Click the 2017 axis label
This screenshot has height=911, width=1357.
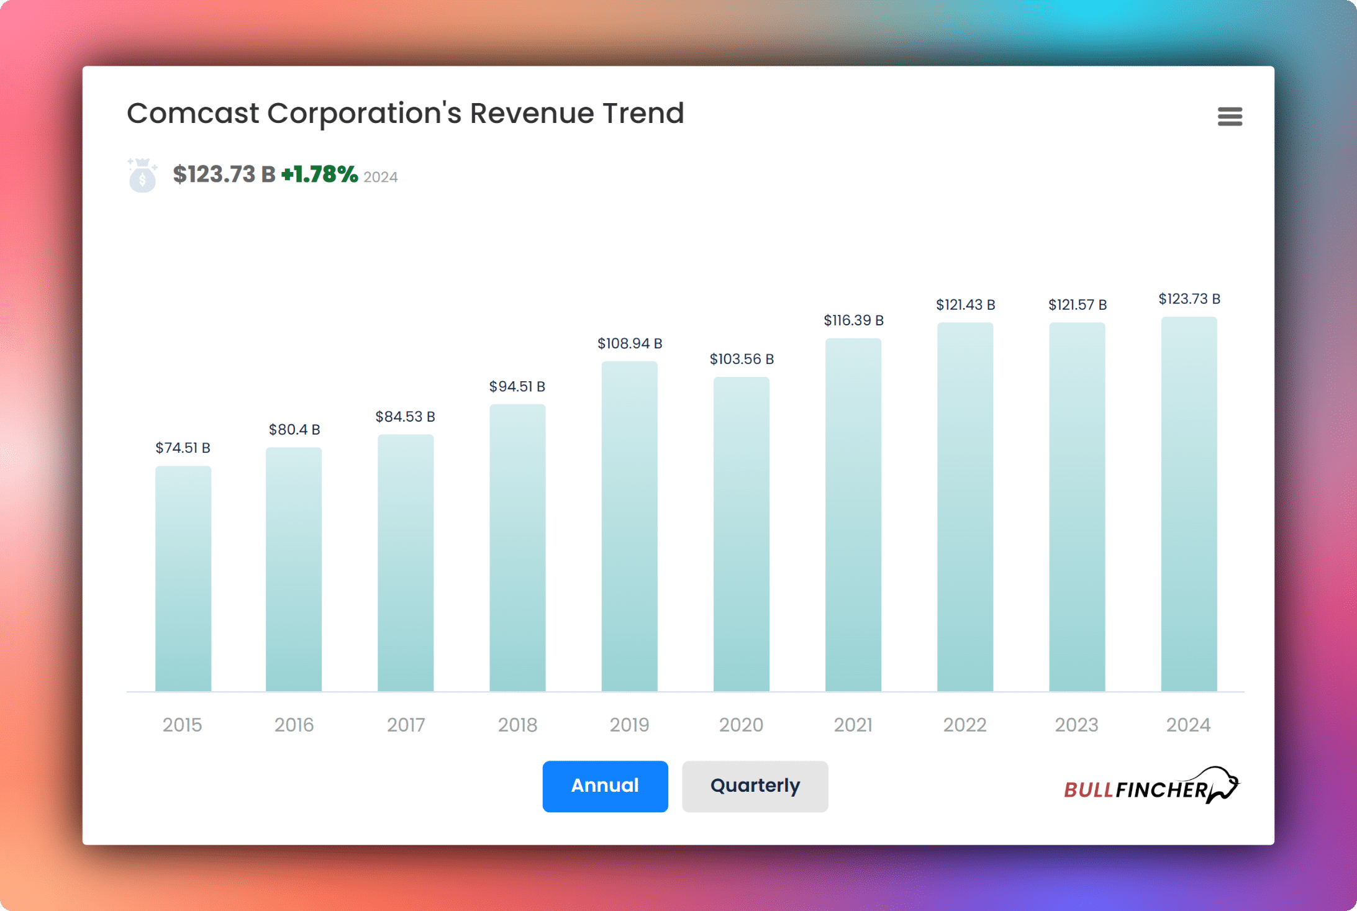(x=406, y=725)
